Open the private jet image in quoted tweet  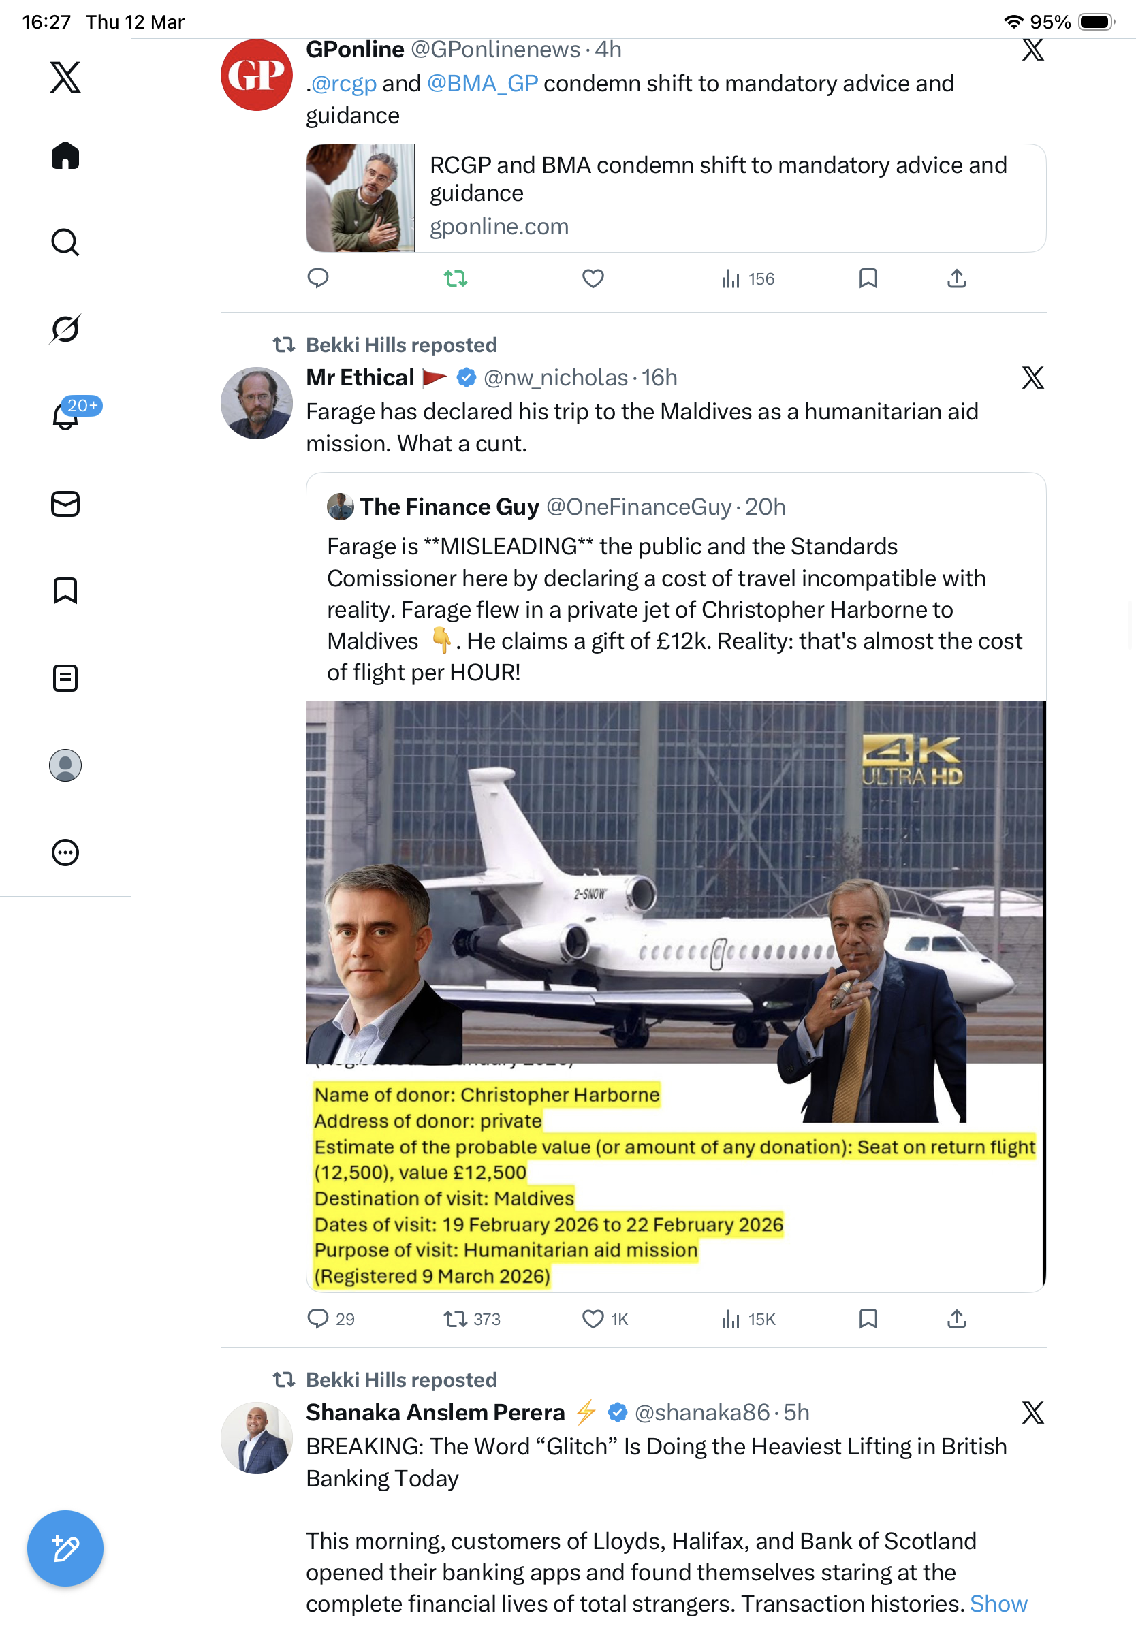(676, 996)
